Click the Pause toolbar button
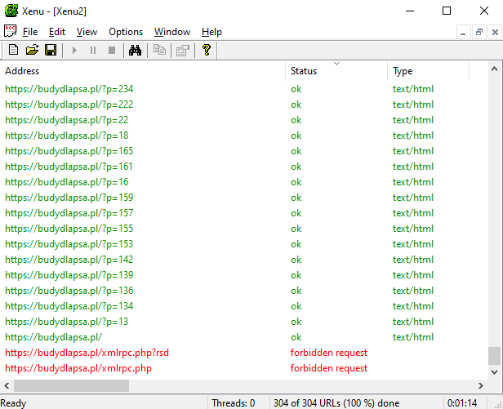This screenshot has height=409, width=503. (x=93, y=51)
